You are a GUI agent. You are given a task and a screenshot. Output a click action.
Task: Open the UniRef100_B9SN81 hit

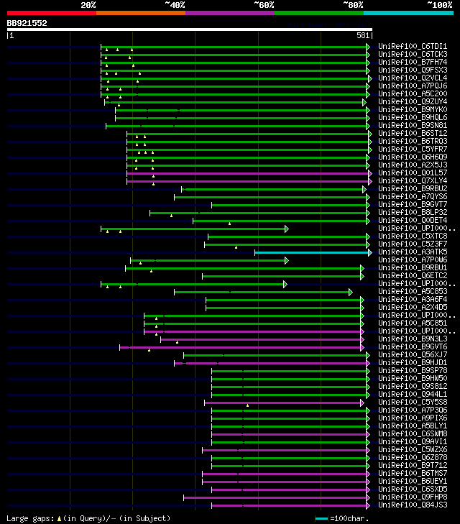click(413, 125)
